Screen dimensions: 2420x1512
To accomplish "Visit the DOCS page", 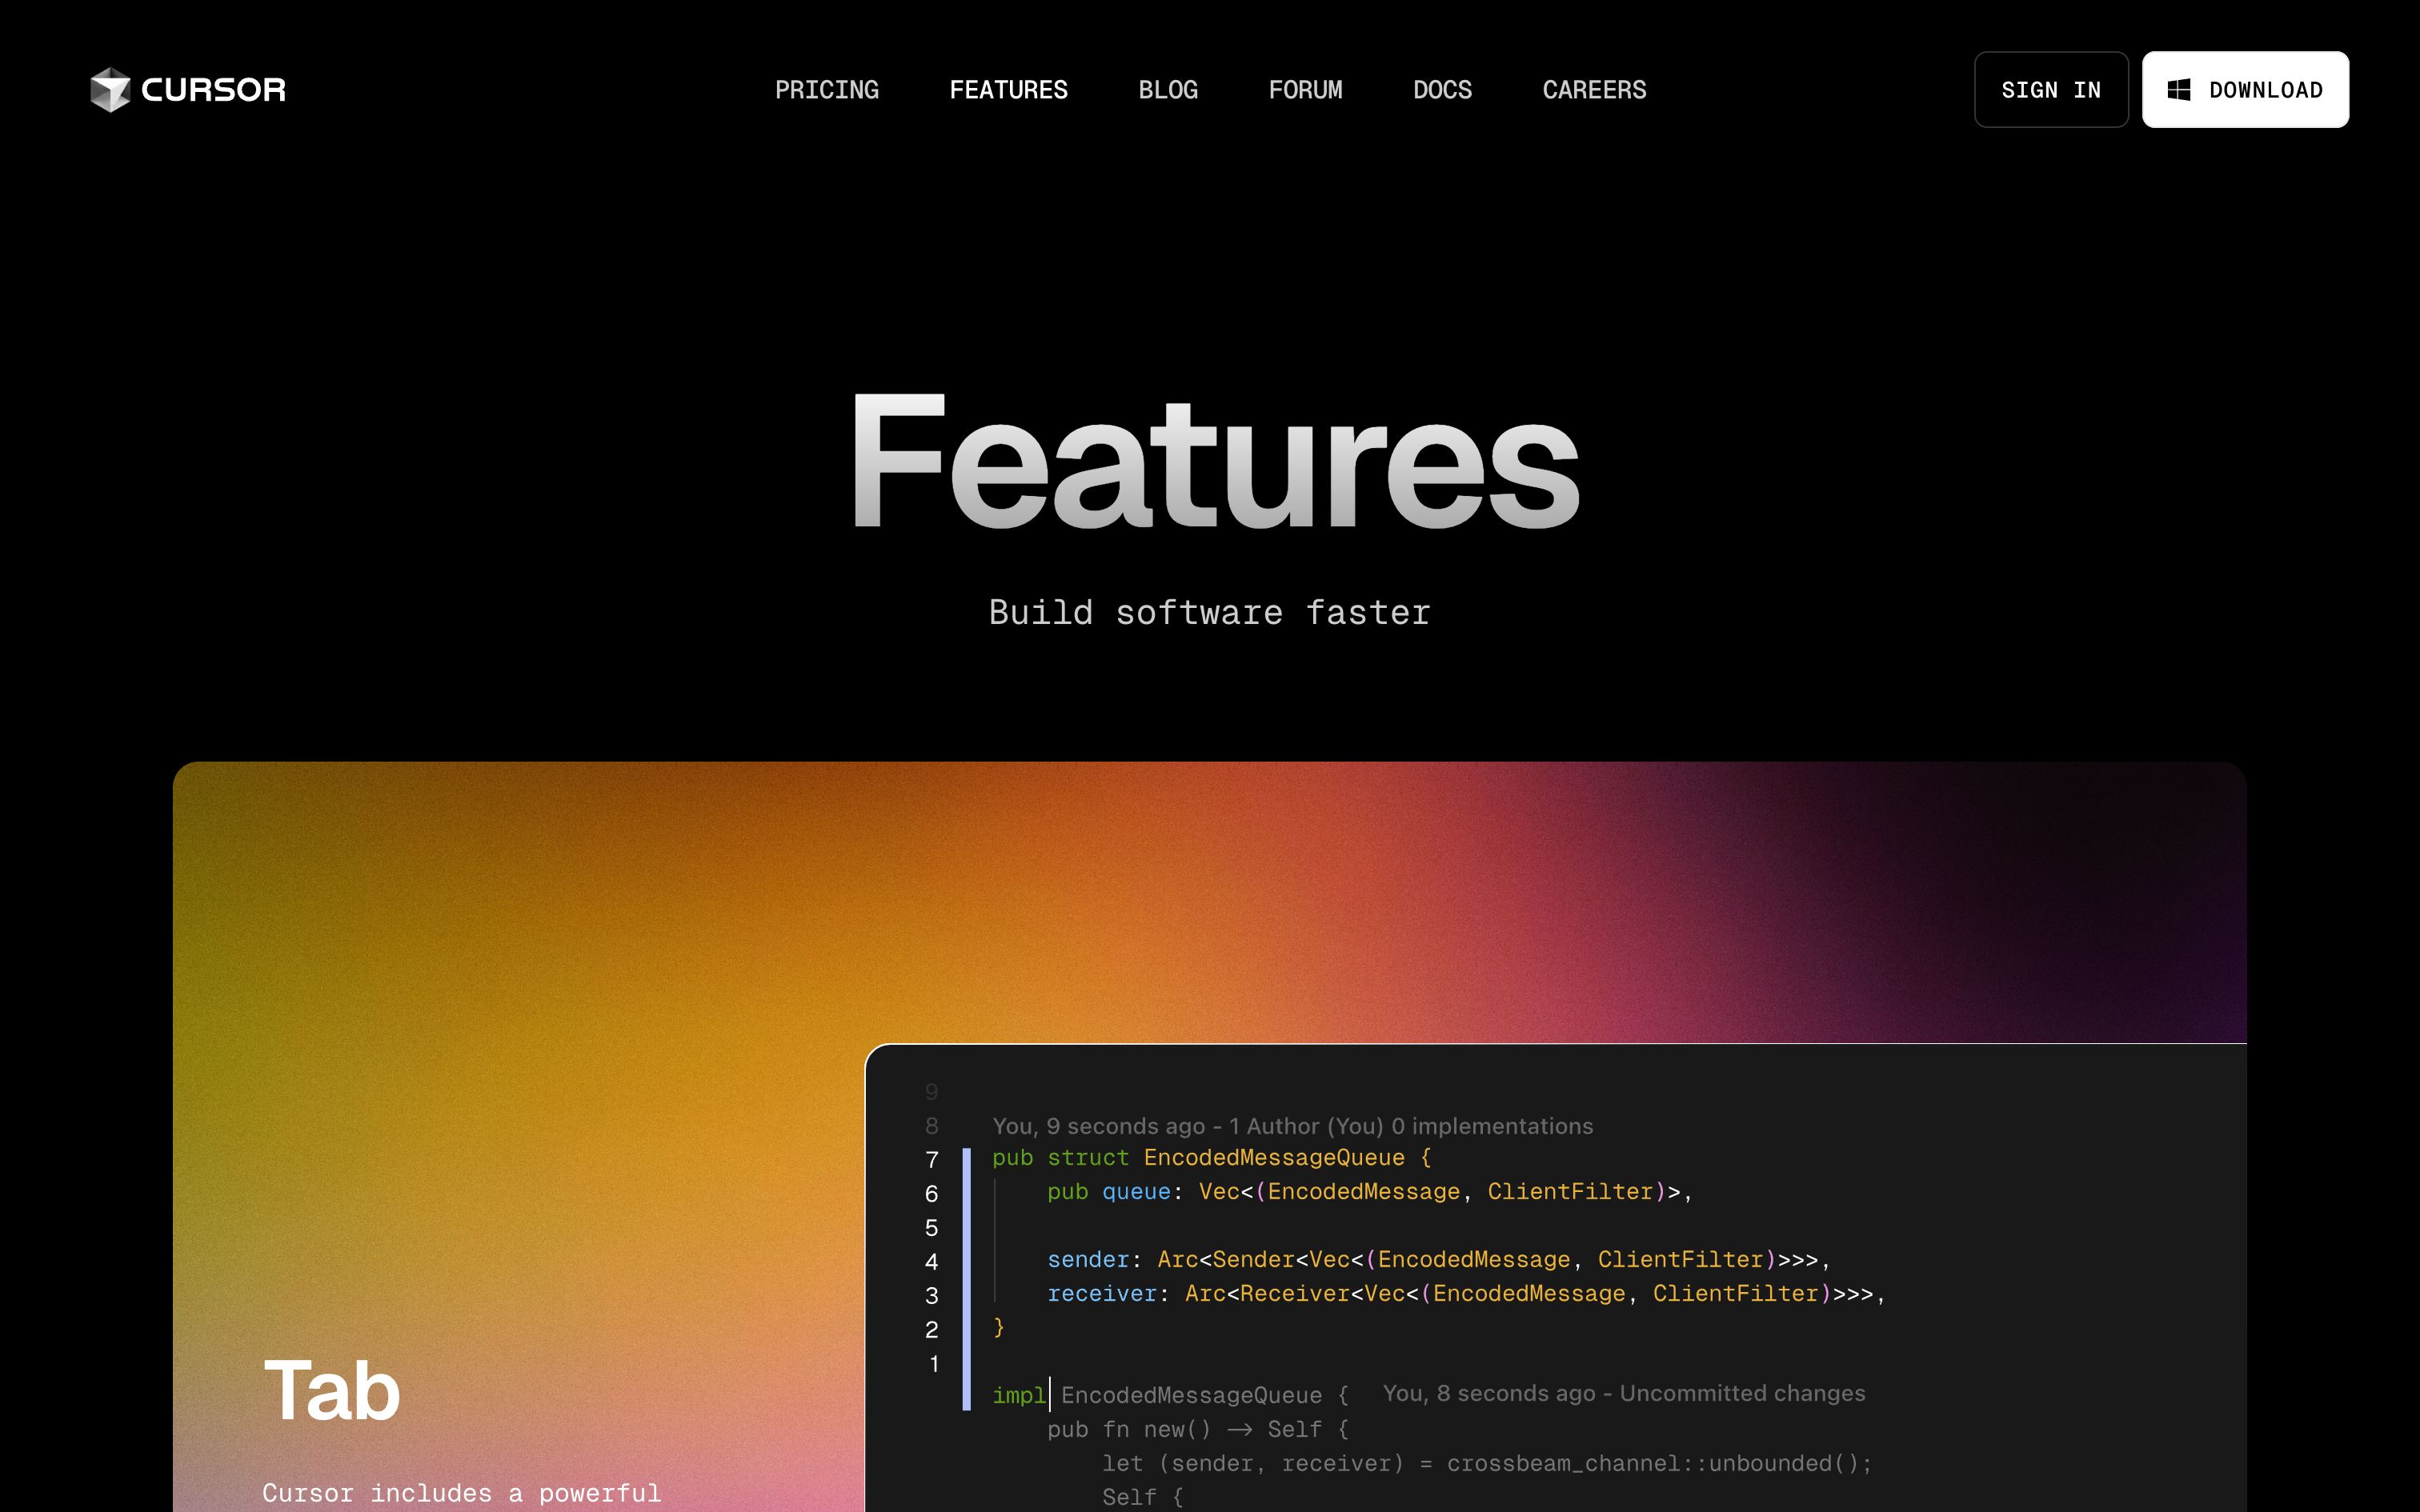I will click(x=1442, y=90).
